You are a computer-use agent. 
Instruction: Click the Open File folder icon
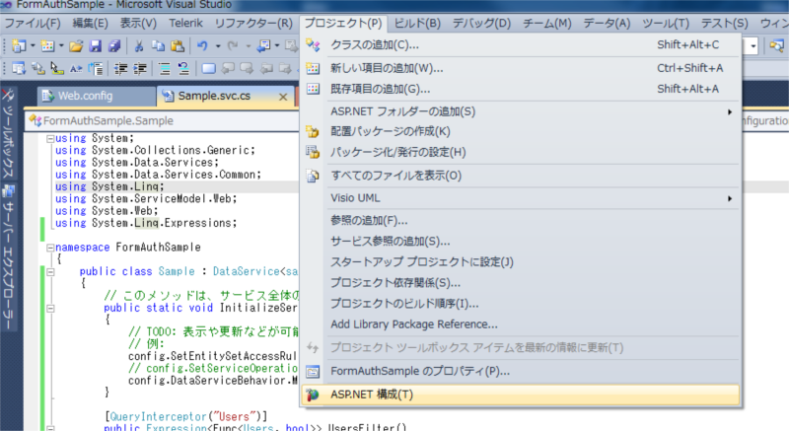tap(76, 45)
